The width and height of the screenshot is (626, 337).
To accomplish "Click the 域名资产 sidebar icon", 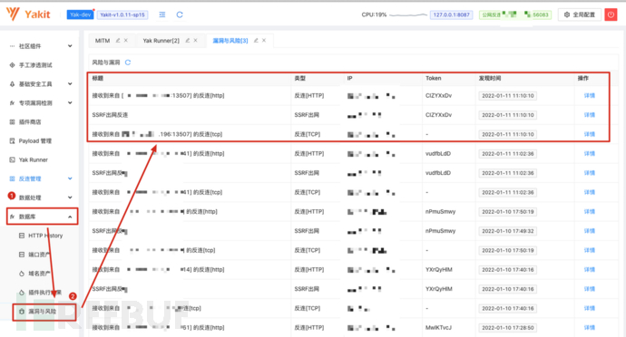I will [22, 274].
